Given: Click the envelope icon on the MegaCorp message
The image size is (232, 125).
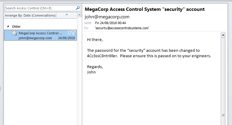Looking at the screenshot, I should point(14,33).
